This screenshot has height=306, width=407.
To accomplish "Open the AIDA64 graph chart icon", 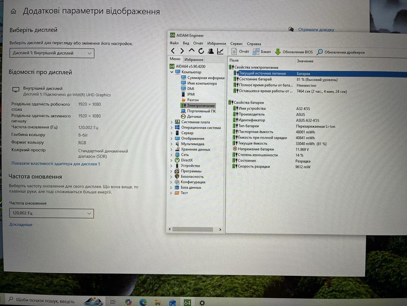I will pos(220,51).
